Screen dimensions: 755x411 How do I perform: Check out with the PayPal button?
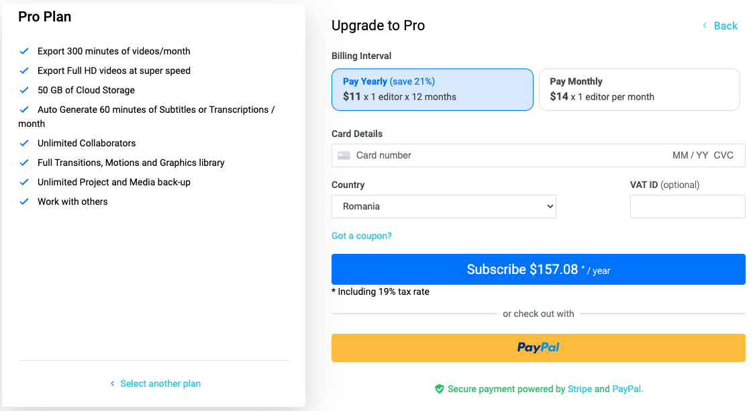538,348
